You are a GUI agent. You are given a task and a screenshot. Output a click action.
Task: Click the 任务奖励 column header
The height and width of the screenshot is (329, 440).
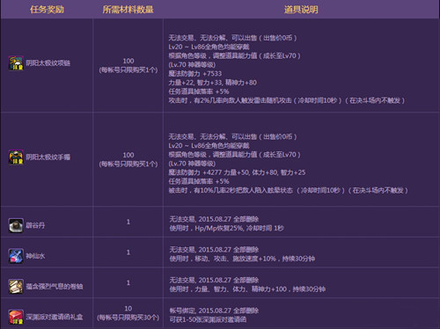[47, 10]
